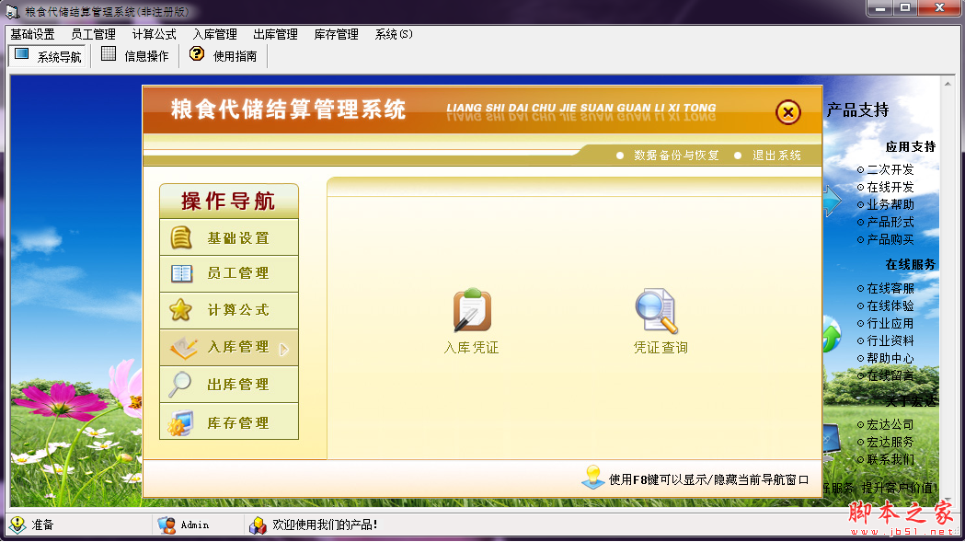Click 数据备份与恢复 at the top bar
Screen dimensions: 965x542
pyautogui.click(x=678, y=155)
